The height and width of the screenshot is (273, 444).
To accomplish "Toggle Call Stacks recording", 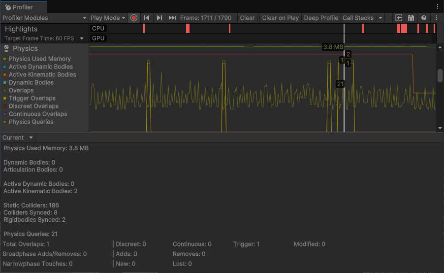I will click(358, 18).
